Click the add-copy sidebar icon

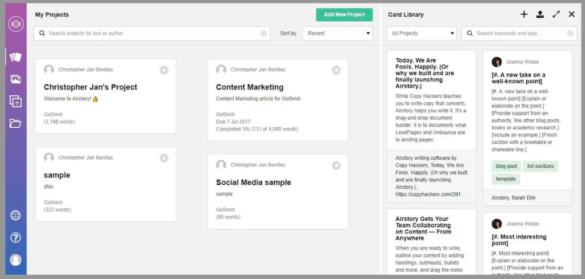pyautogui.click(x=15, y=102)
